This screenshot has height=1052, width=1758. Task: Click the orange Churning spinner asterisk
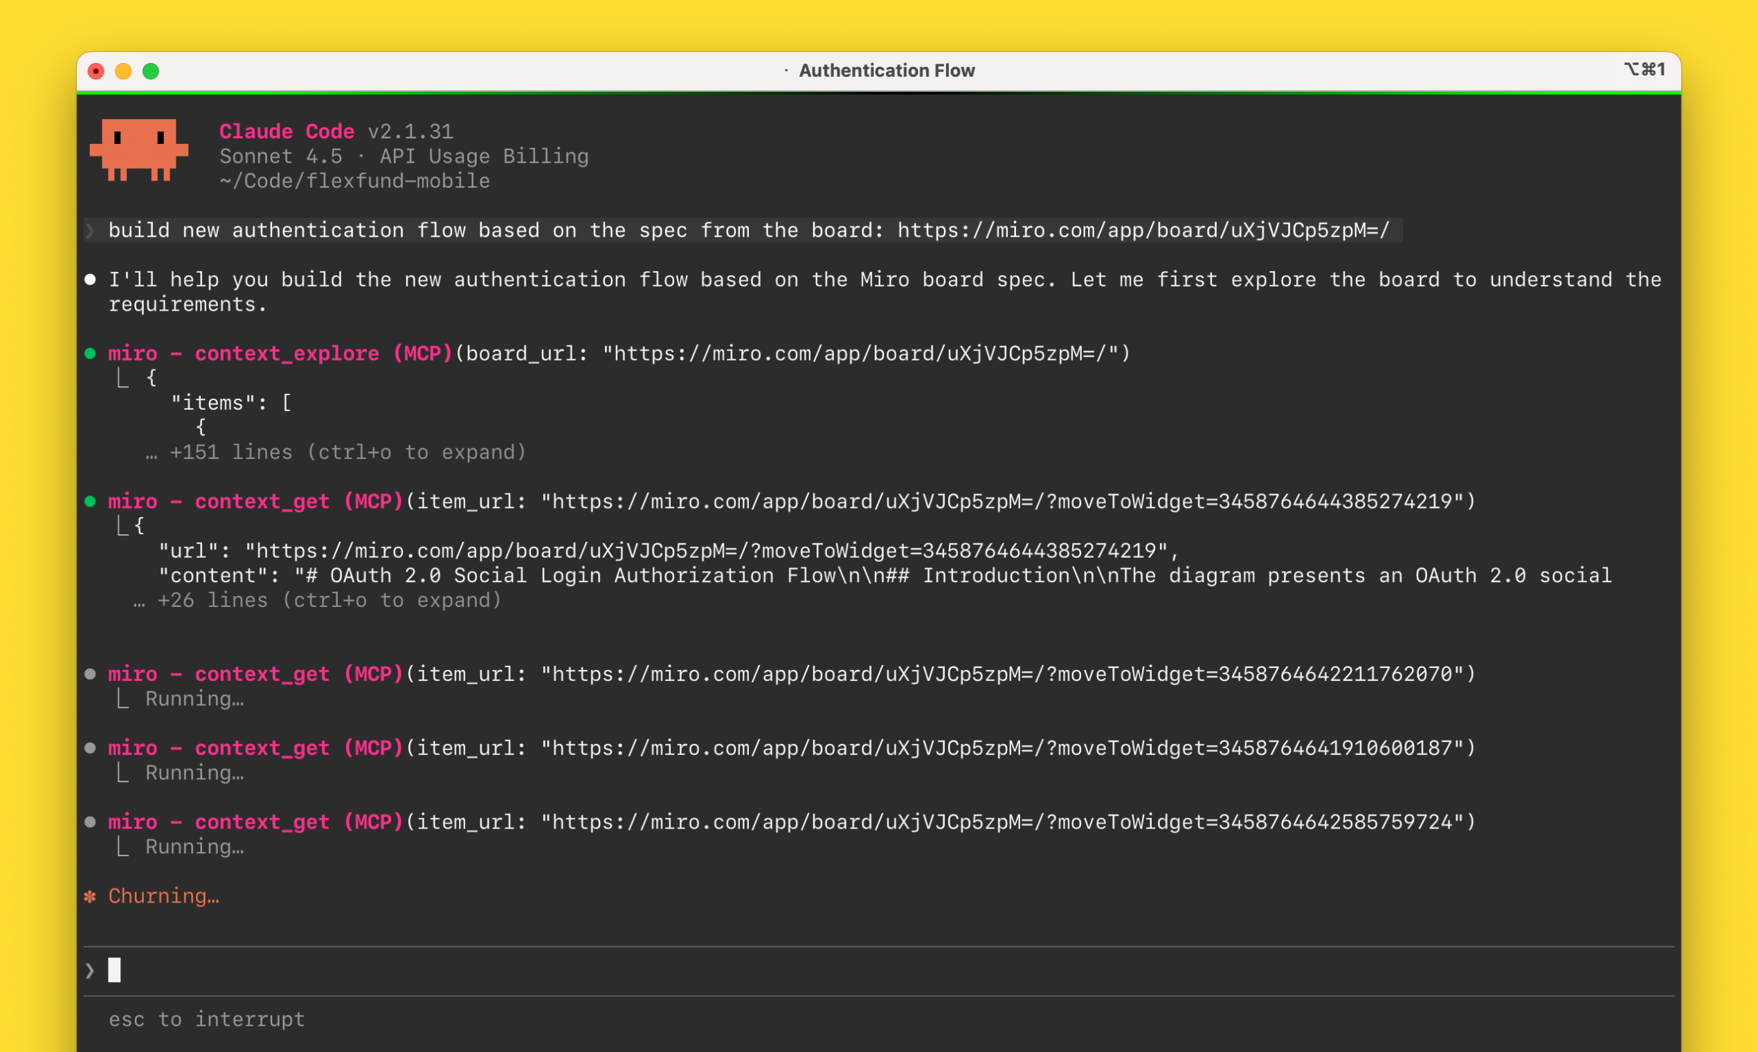[90, 897]
